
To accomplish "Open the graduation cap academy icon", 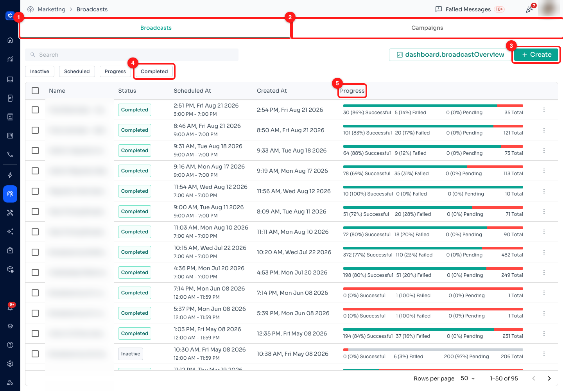I will [x=10, y=326].
